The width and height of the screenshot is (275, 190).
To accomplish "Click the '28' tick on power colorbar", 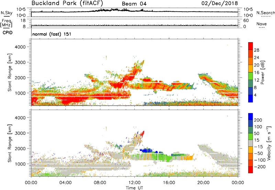I will click(x=256, y=50).
